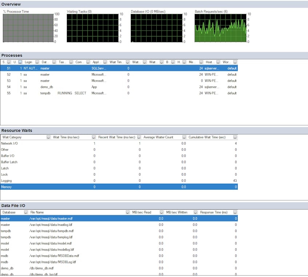
Task: Open the Recent Wait Time (ms/sec) filter dropdown
Action: (139, 137)
